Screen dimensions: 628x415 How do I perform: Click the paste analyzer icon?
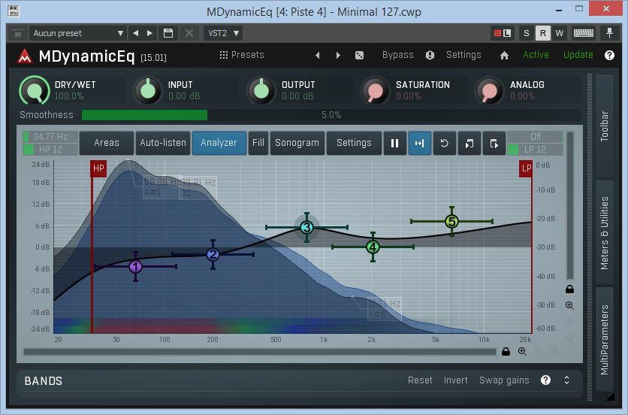(494, 143)
